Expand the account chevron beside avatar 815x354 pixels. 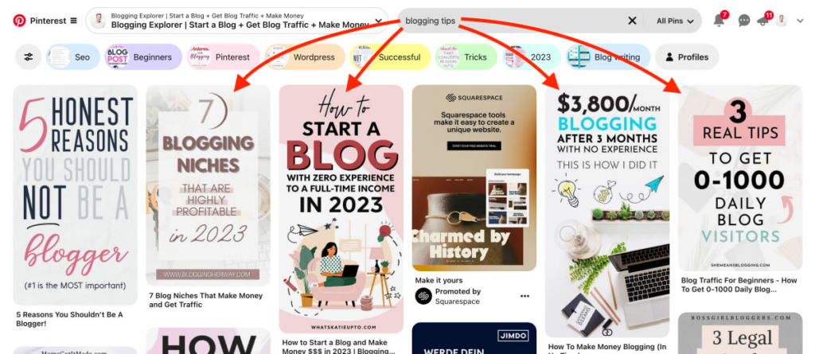click(801, 21)
